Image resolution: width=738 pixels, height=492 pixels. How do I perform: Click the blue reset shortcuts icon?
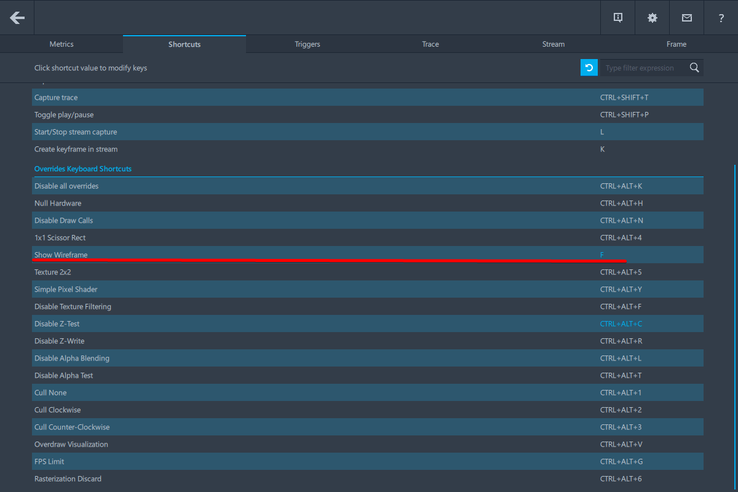(x=589, y=68)
